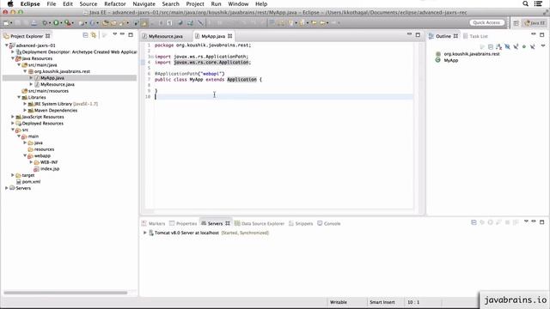This screenshot has height=309, width=550.
Task: Maximize the Project Explorer view
Action: pyautogui.click(x=131, y=34)
